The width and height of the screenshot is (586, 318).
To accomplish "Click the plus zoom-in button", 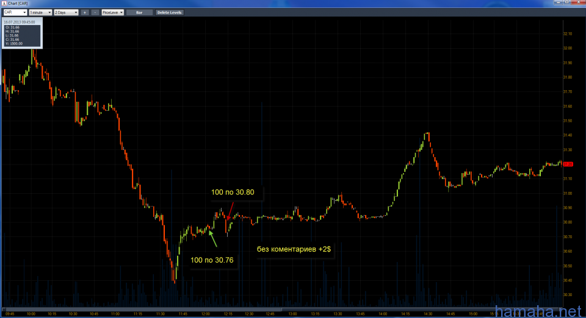I will [85, 12].
